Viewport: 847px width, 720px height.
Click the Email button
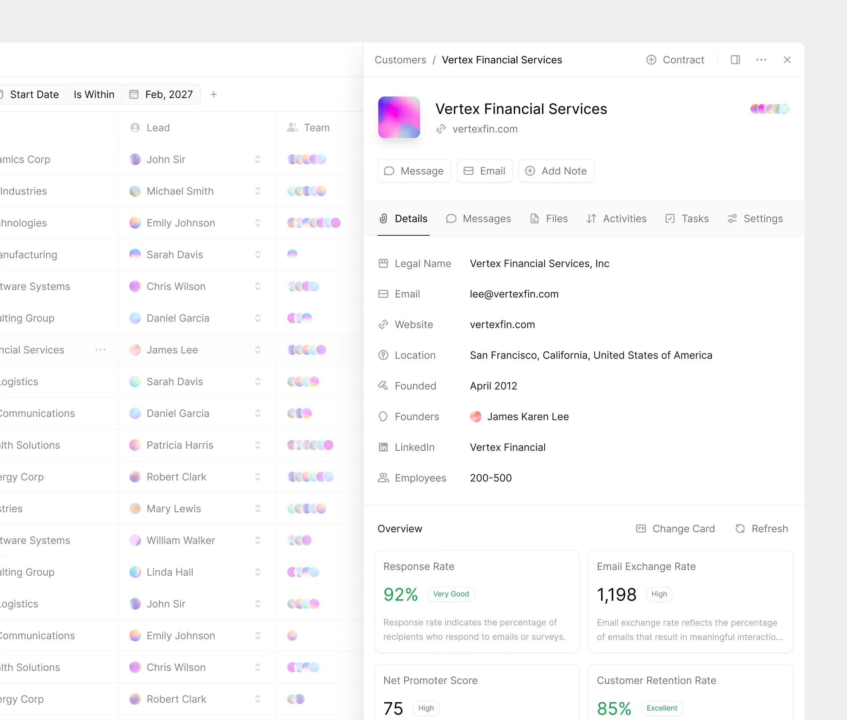coord(485,171)
